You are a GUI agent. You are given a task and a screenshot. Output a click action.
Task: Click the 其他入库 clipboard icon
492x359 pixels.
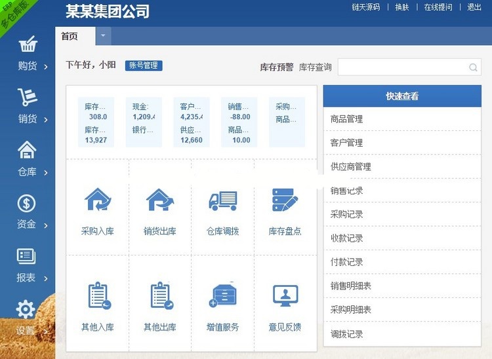[99, 295]
